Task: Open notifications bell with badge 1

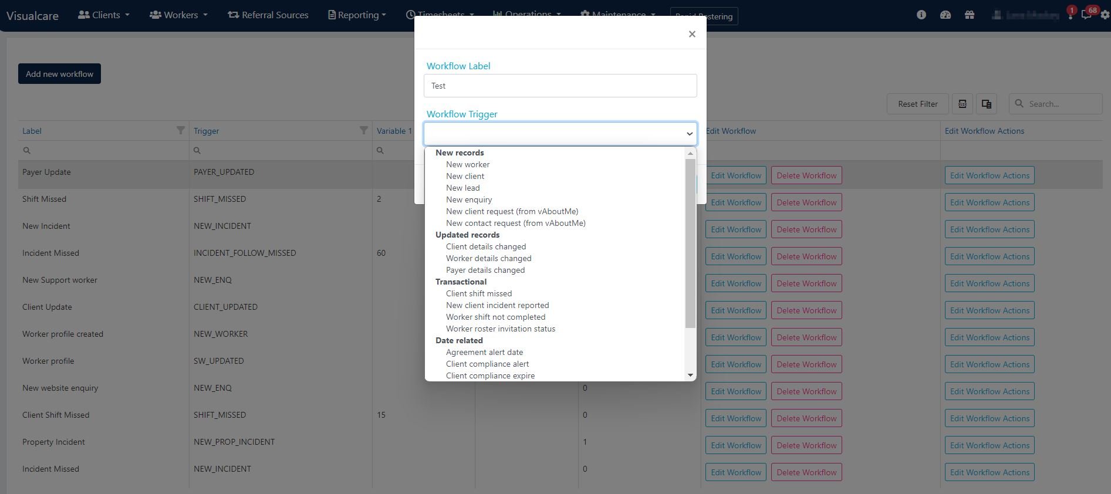Action: (x=1070, y=15)
